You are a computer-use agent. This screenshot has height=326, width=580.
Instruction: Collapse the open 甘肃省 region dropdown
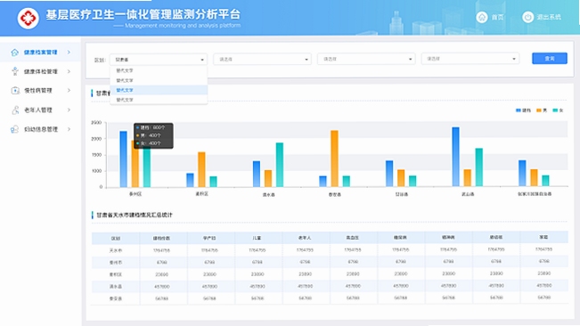[159, 59]
